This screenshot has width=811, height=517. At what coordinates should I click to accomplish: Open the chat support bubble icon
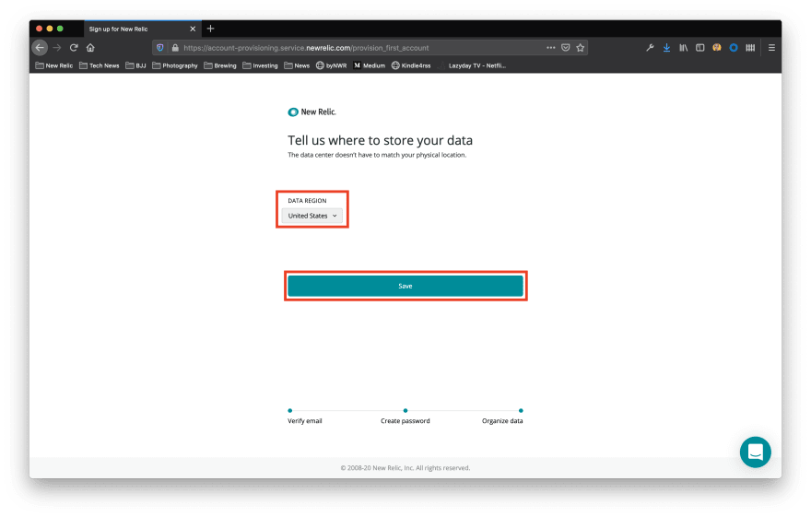coord(755,452)
